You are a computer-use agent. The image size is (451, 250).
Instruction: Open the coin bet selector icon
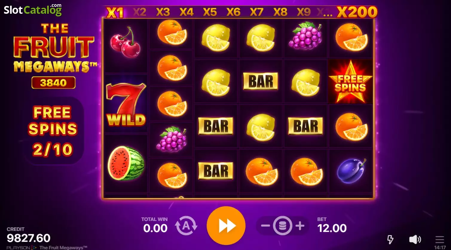(282, 226)
